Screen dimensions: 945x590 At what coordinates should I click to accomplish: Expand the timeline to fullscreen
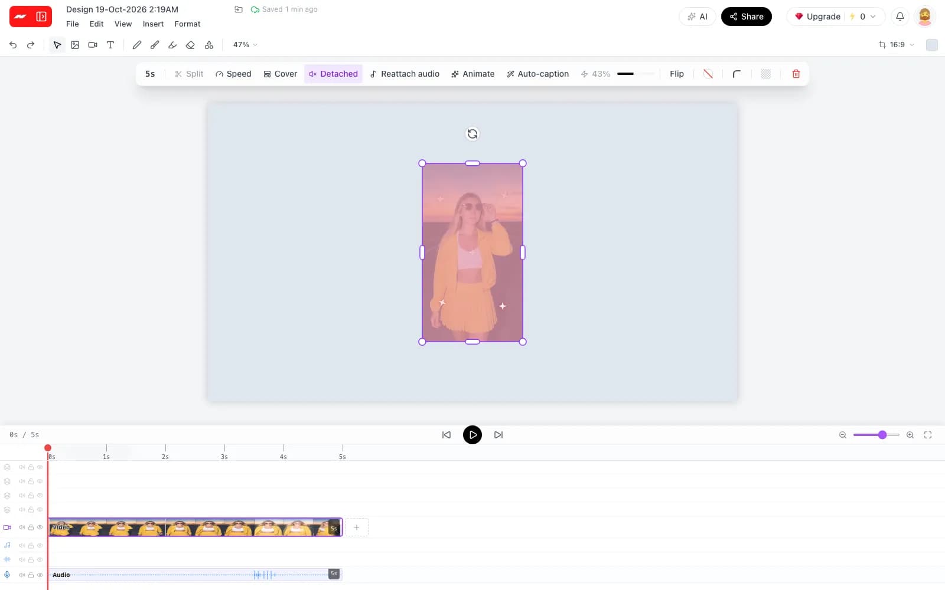[x=928, y=435]
